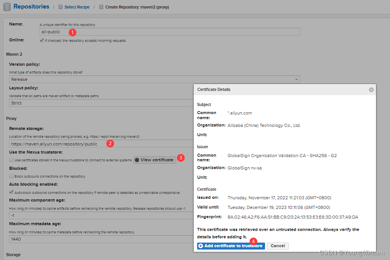
Task: Click the View certificate button
Action: click(155, 160)
